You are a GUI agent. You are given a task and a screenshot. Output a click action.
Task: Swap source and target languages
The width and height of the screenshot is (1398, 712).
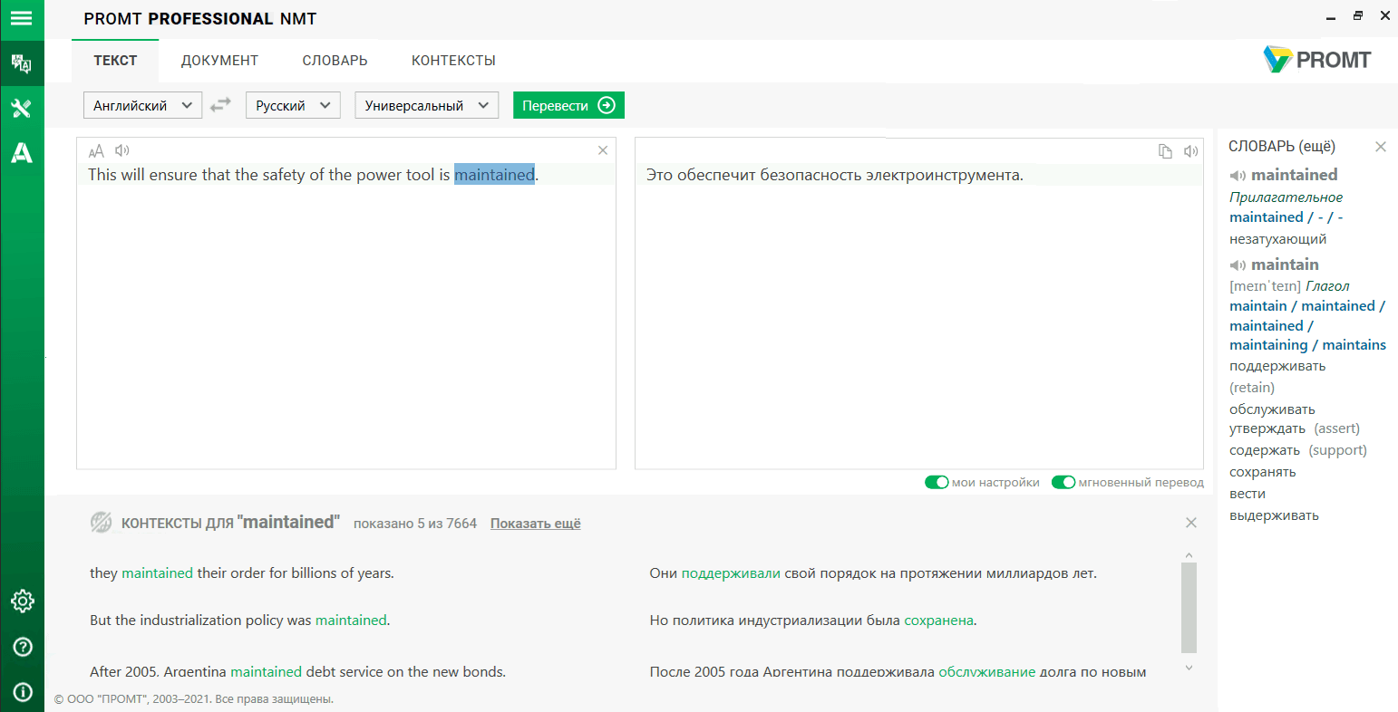click(x=220, y=105)
